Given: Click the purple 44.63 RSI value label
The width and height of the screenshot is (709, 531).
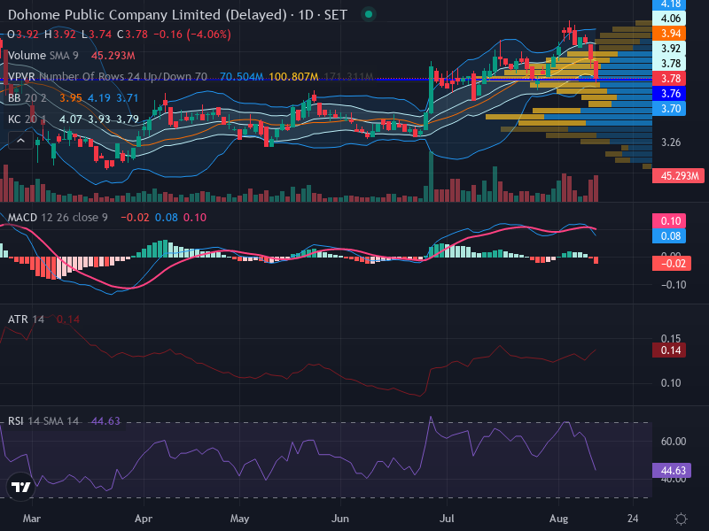Looking at the screenshot, I should 672,471.
